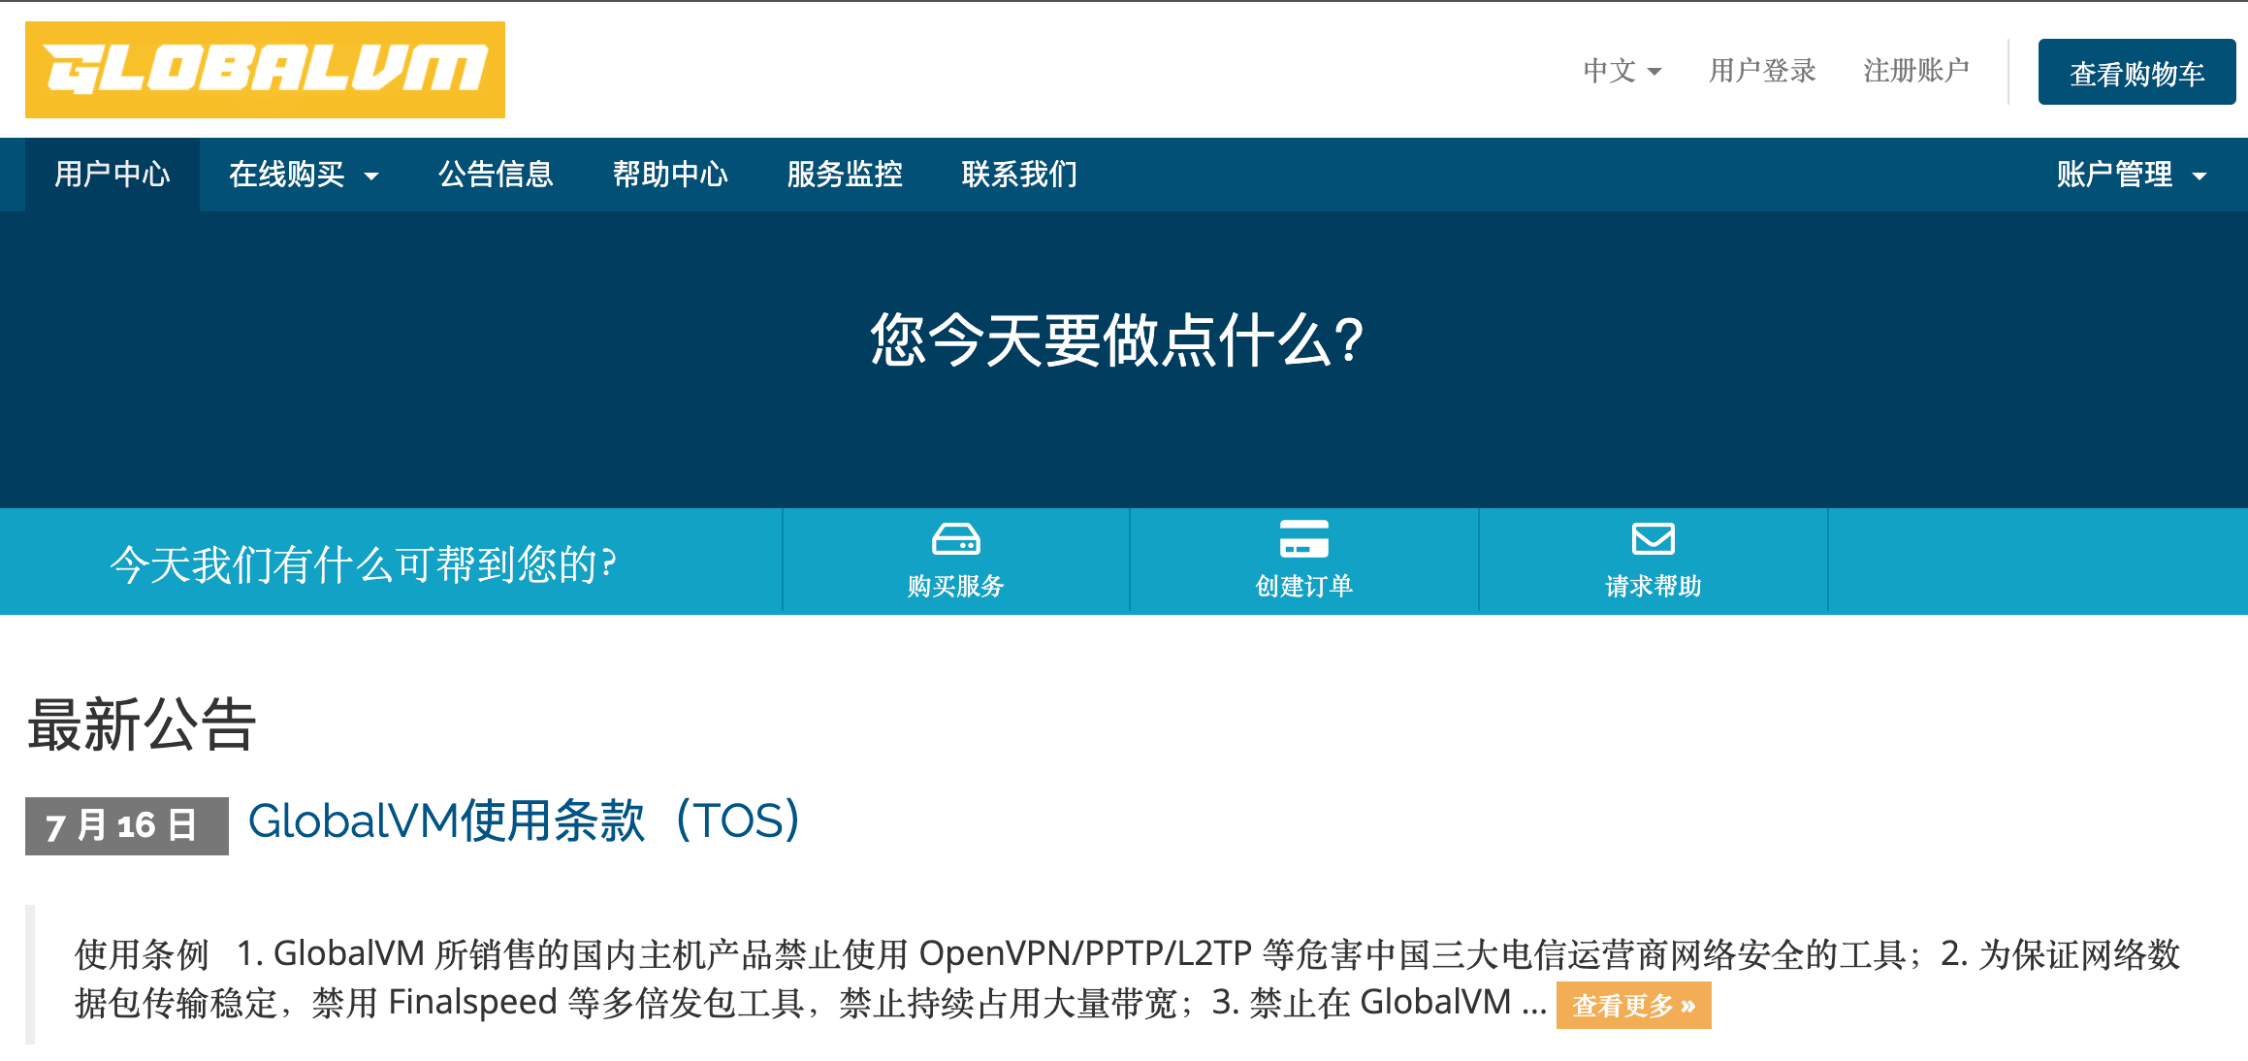This screenshot has width=2248, height=1061.
Task: Click the GlobalVM logo
Action: pyautogui.click(x=264, y=70)
